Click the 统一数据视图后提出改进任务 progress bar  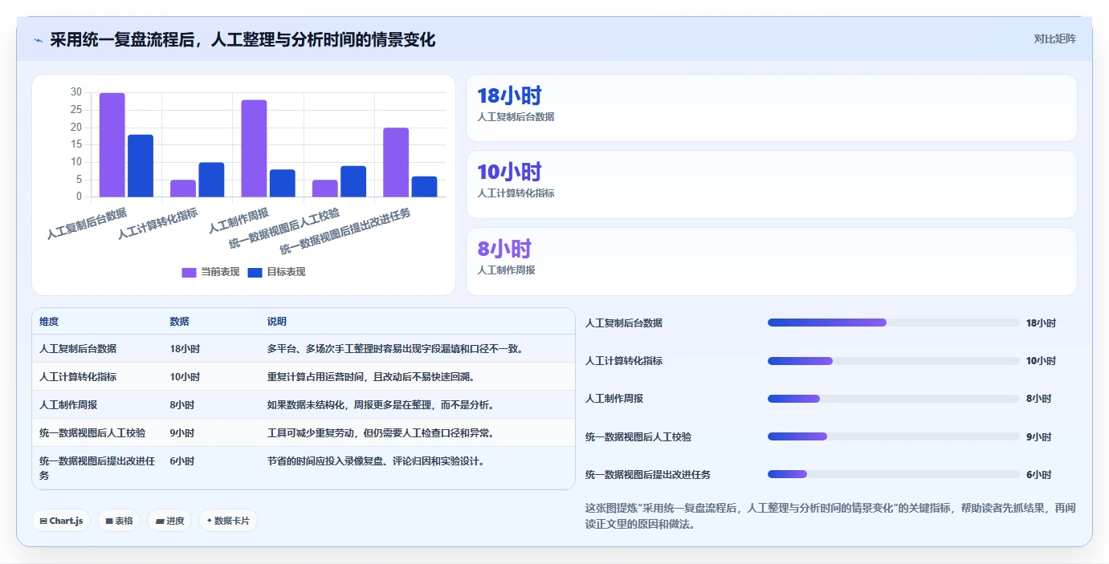[x=893, y=474]
